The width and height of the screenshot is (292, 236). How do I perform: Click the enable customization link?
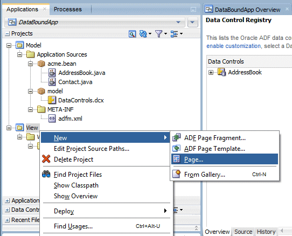tap(233, 46)
